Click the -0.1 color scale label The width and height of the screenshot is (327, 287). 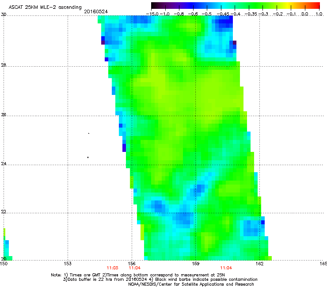click(x=292, y=14)
